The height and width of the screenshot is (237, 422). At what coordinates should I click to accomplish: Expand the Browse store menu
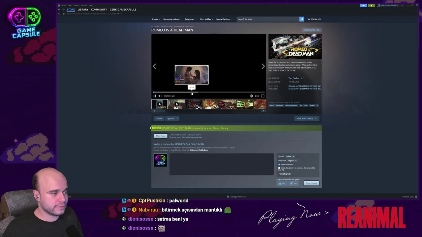[156, 19]
